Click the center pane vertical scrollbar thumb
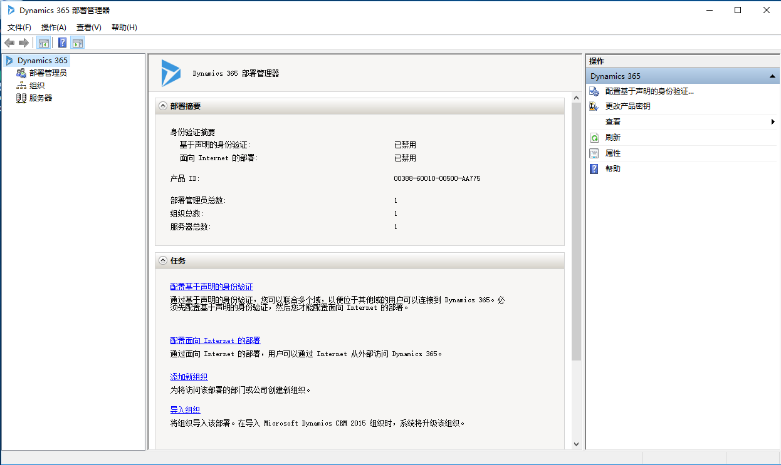 (x=577, y=232)
